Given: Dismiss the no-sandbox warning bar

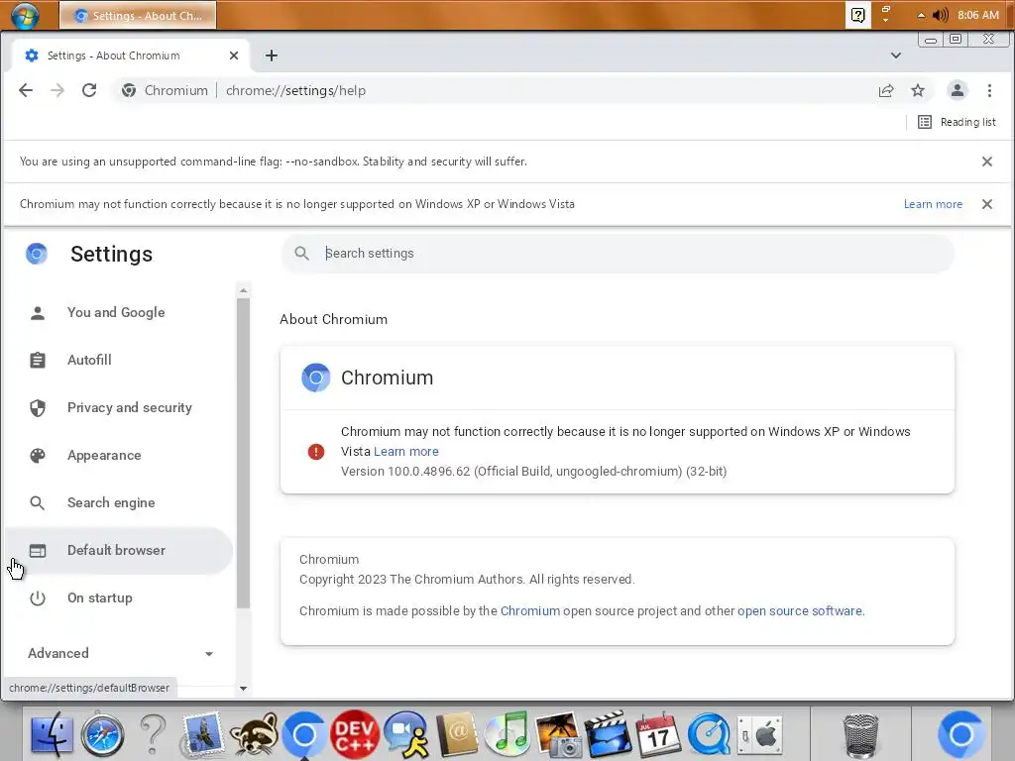Looking at the screenshot, I should [x=986, y=162].
